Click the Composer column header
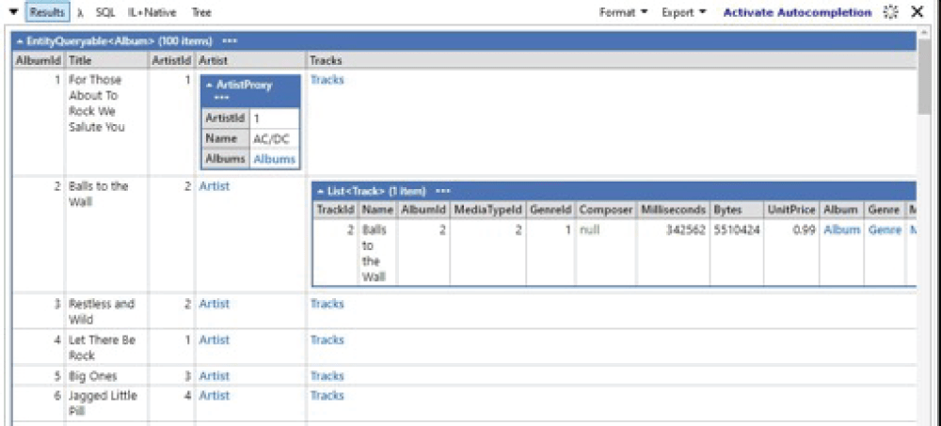 point(606,210)
